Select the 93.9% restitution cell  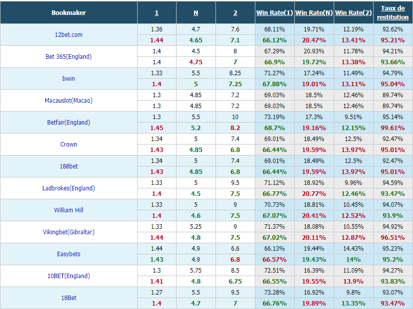(x=393, y=216)
